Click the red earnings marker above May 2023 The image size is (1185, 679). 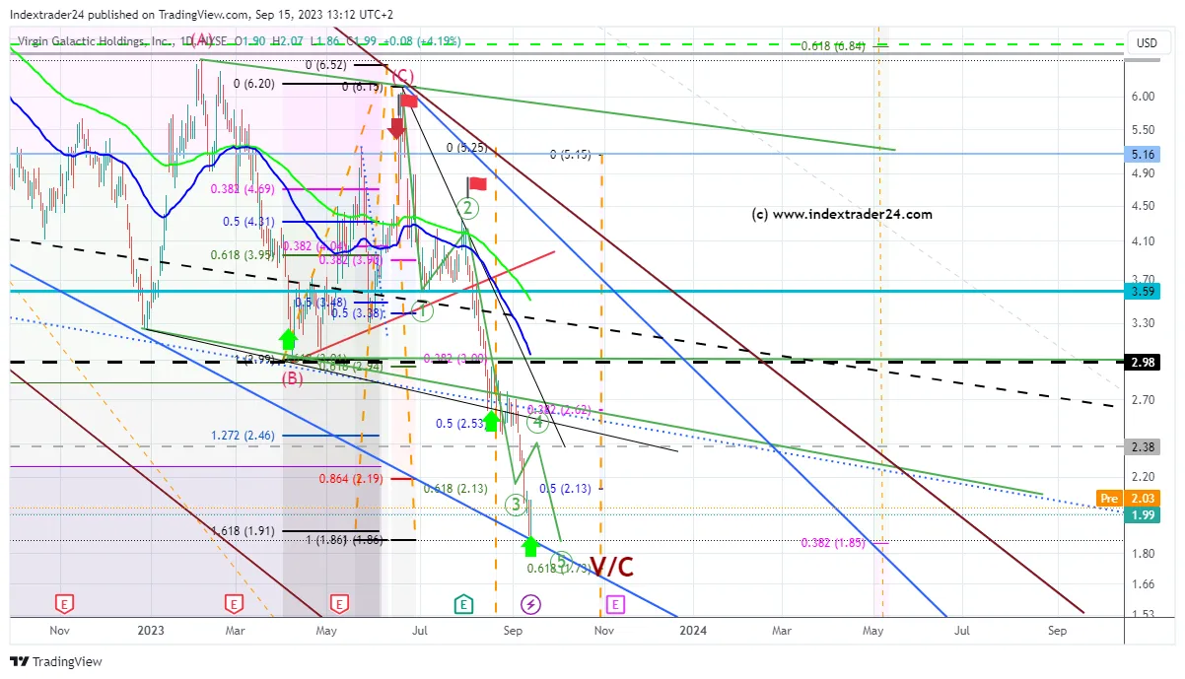coord(339,603)
